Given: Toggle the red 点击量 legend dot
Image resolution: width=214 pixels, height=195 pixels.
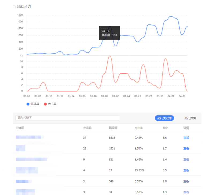Looking at the screenshot, I should [x=45, y=104].
